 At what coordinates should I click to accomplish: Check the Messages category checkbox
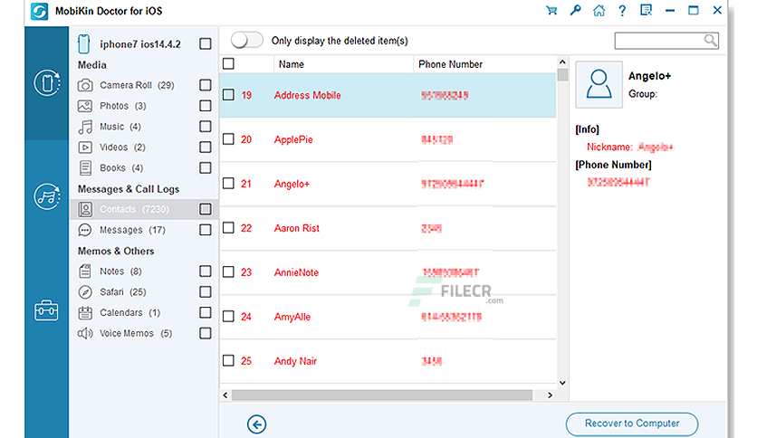(x=206, y=230)
